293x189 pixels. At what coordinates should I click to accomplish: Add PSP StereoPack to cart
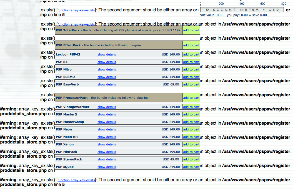(191, 159)
